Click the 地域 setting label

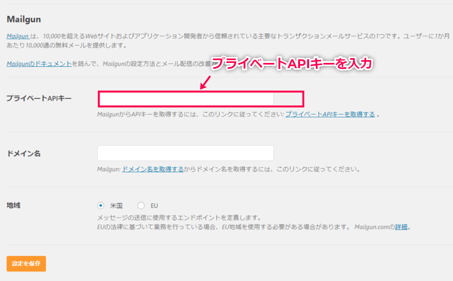(14, 205)
